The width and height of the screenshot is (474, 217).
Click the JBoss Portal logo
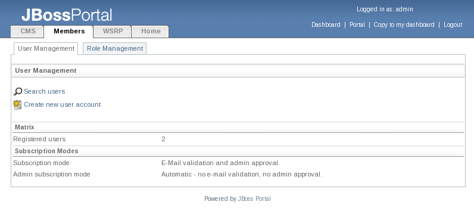point(67,15)
